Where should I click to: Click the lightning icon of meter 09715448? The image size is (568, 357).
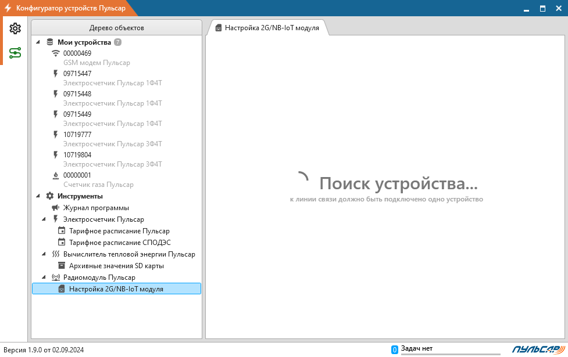coord(55,93)
